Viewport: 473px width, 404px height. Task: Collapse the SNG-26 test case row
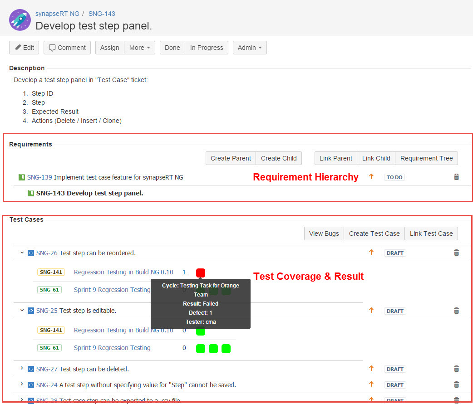22,253
